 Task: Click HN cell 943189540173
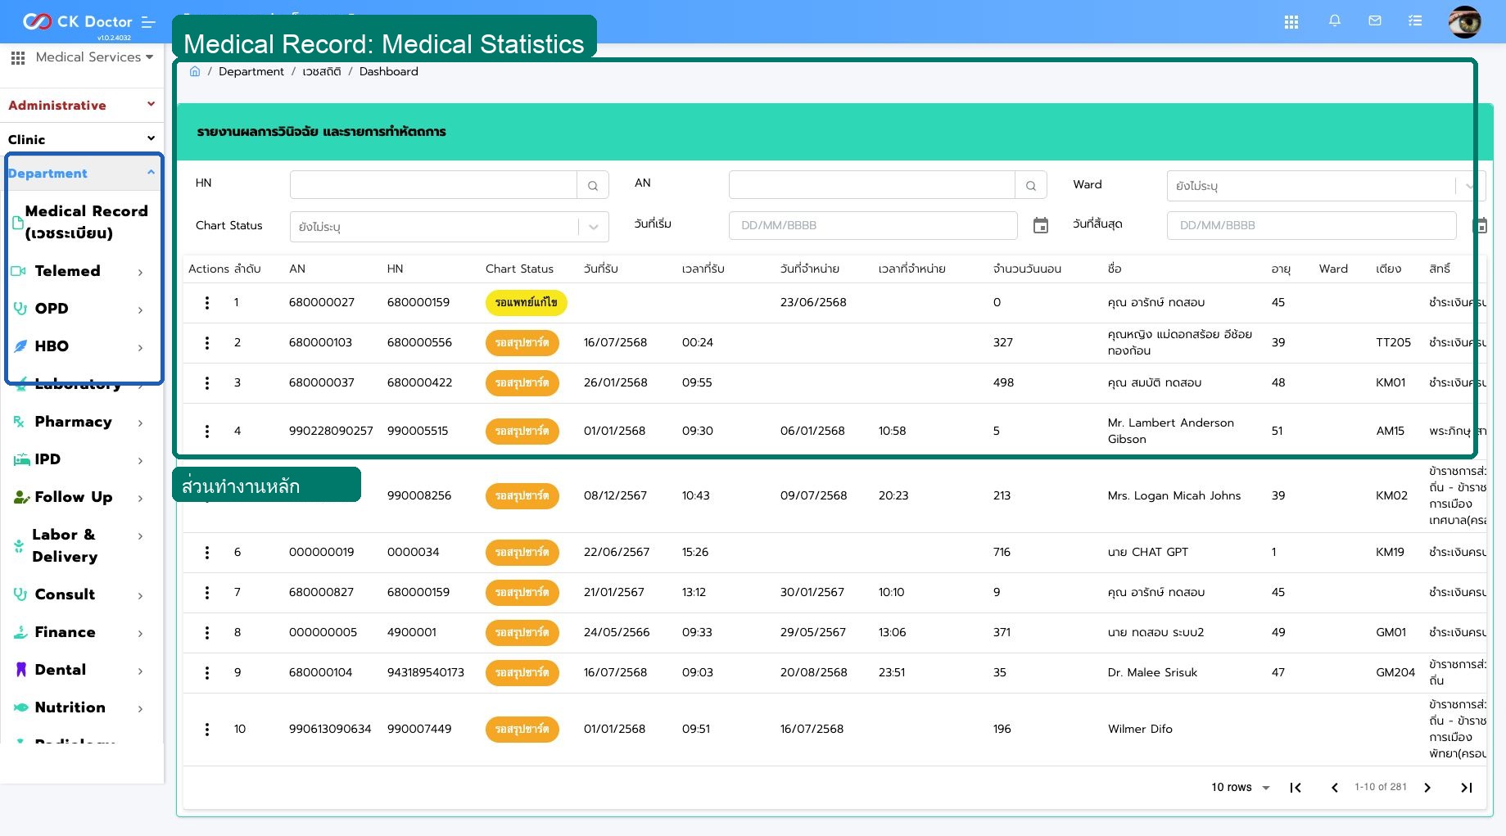(x=426, y=673)
